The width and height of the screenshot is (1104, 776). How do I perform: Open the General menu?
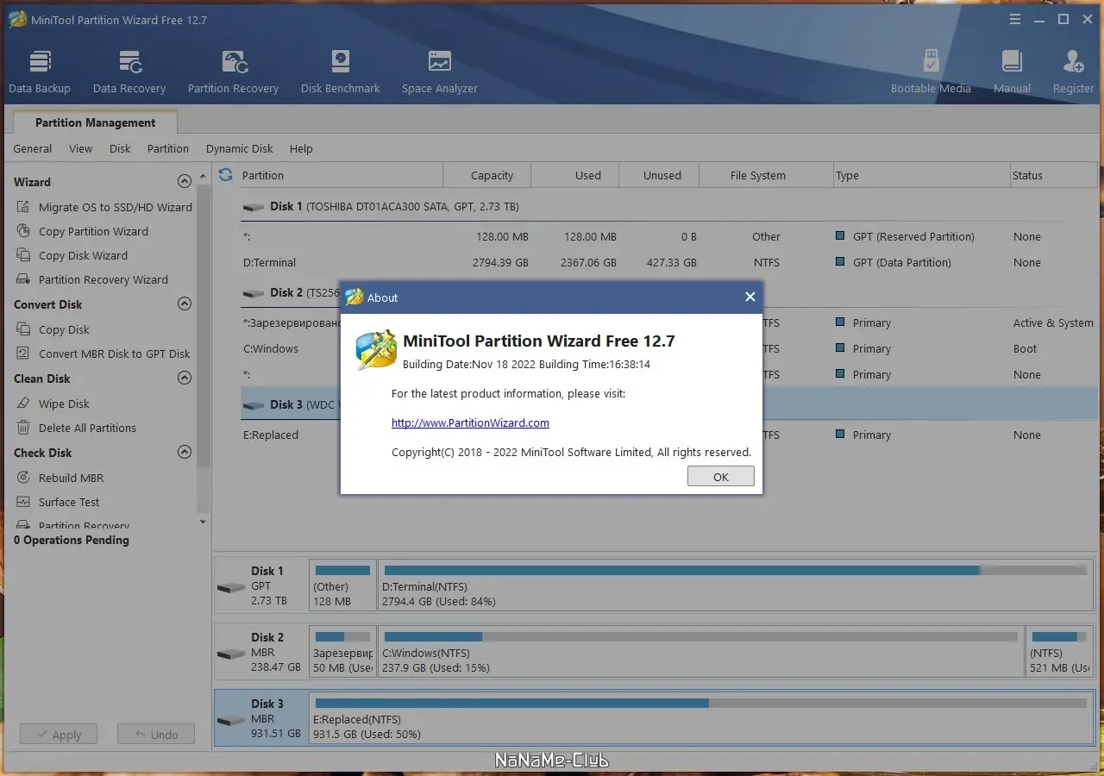(33, 148)
